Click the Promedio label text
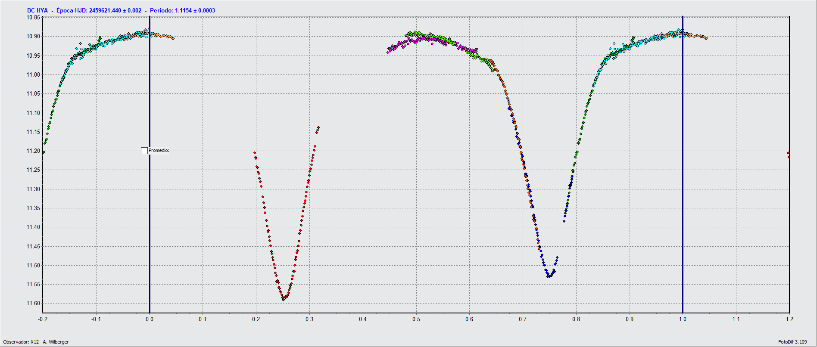 159,150
